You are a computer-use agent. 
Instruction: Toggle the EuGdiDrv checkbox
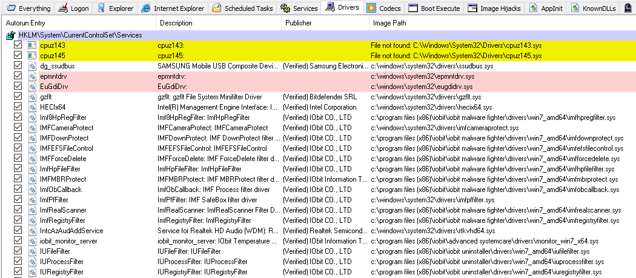(18, 87)
